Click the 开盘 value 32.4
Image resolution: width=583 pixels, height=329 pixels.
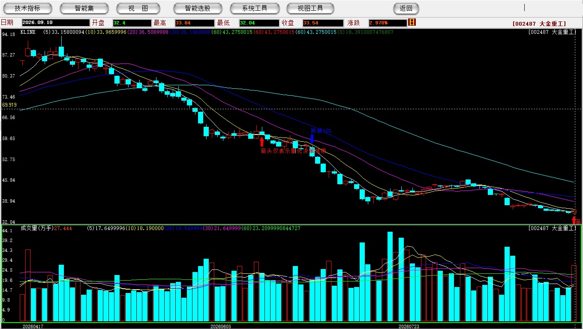click(132, 23)
